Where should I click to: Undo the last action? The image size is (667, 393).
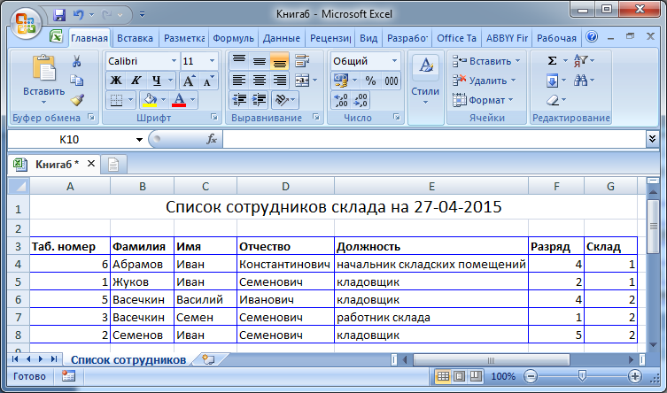[79, 15]
